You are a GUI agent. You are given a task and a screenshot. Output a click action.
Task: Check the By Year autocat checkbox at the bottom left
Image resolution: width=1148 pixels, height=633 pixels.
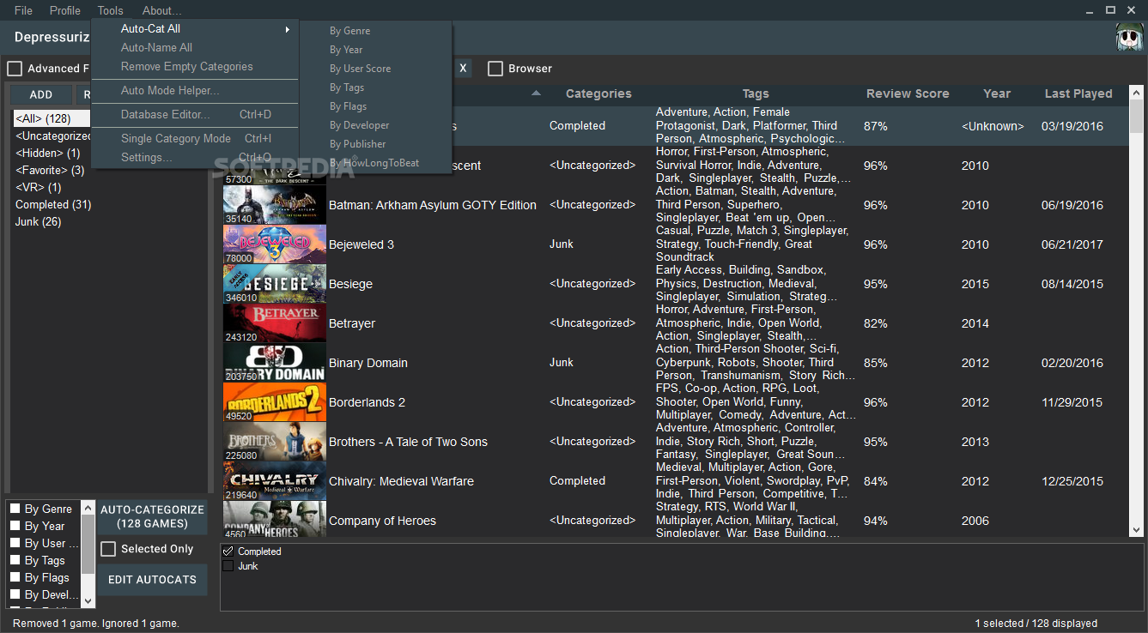click(x=15, y=526)
